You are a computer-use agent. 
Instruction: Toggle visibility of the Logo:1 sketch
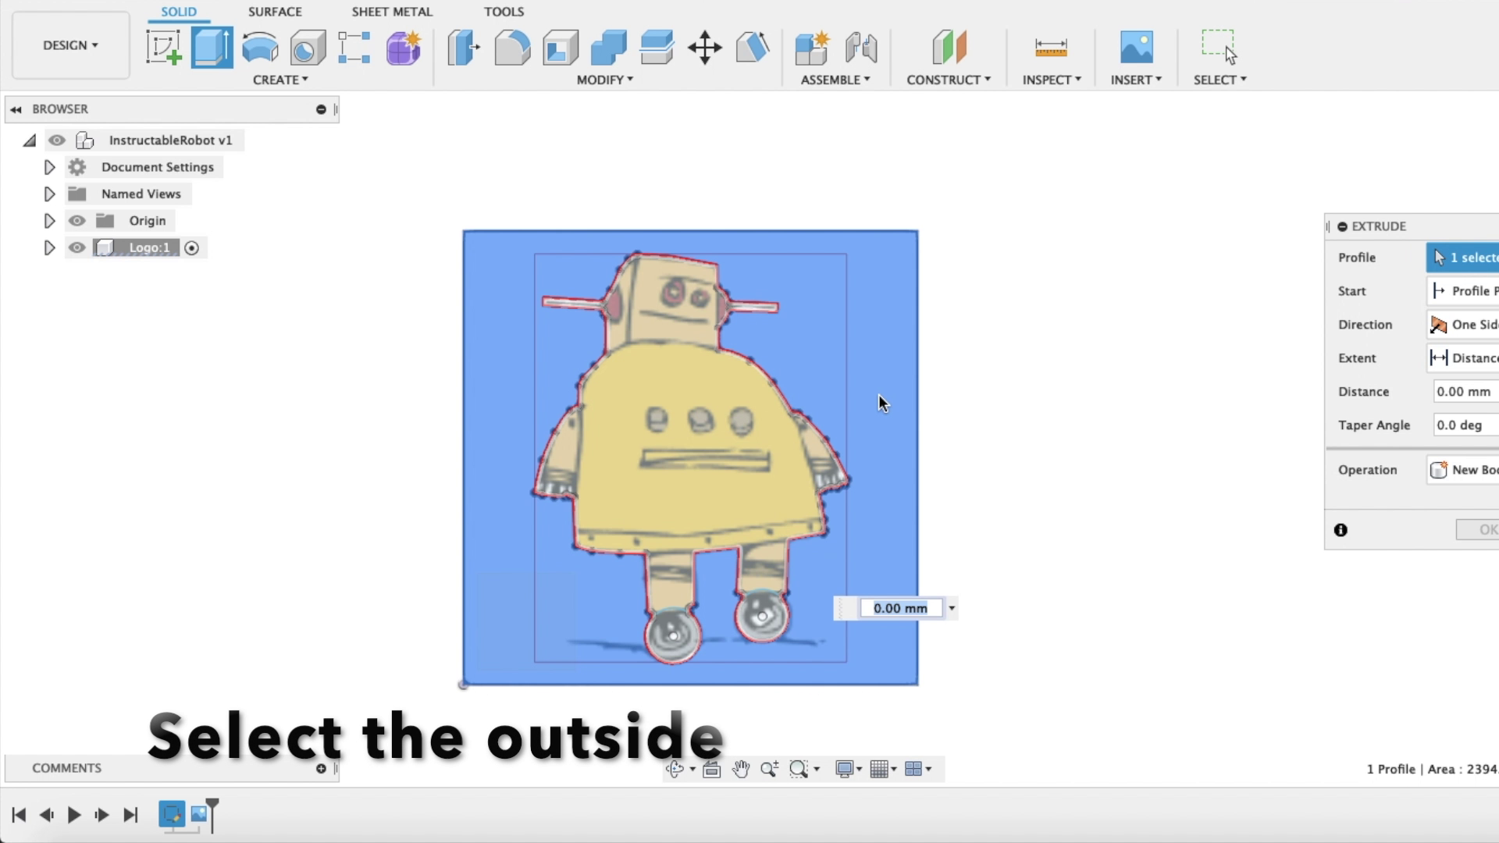point(77,247)
